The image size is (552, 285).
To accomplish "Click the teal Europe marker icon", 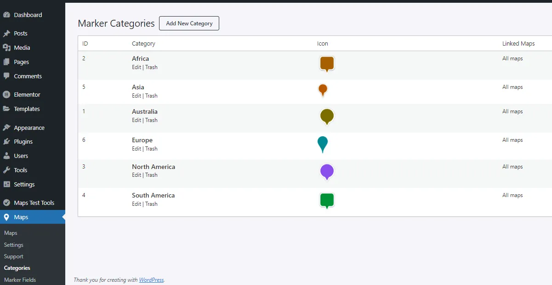I will (x=323, y=145).
